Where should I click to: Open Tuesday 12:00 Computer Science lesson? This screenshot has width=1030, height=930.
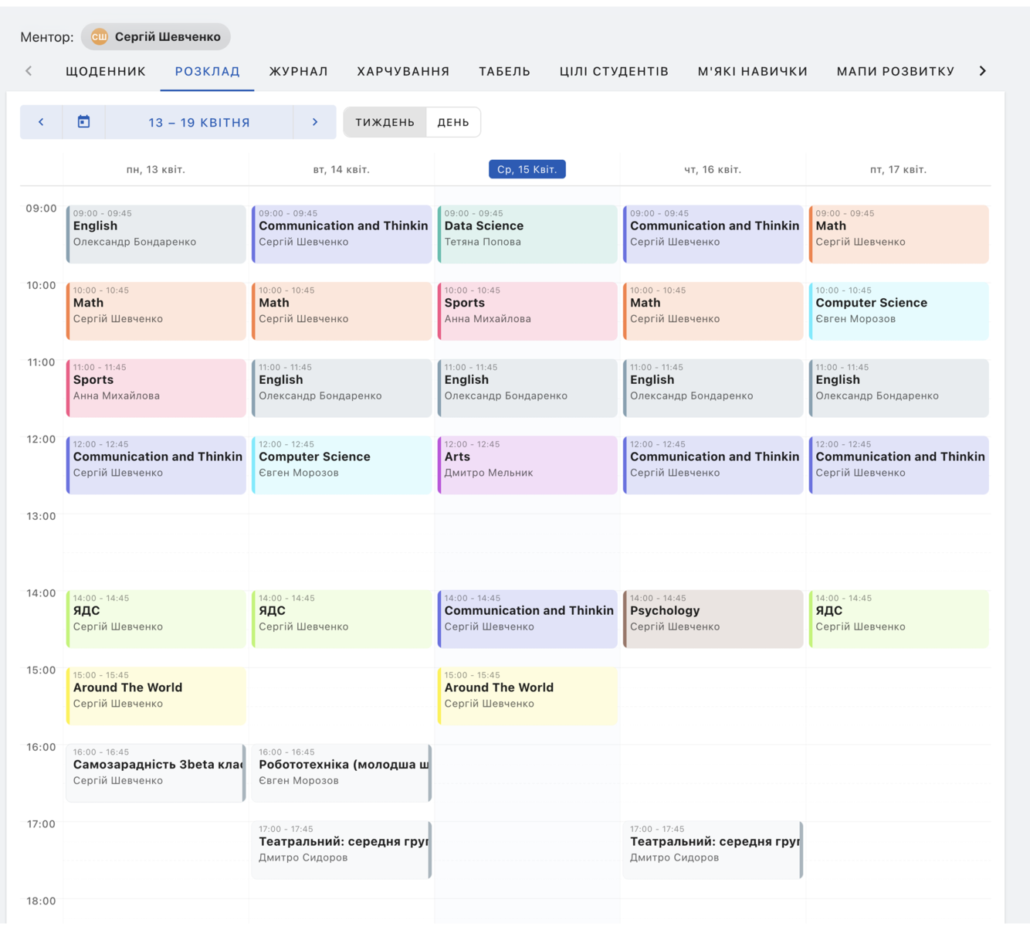(x=341, y=465)
